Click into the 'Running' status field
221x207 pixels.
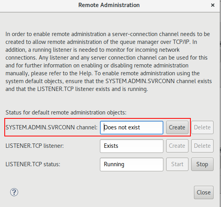(132, 164)
